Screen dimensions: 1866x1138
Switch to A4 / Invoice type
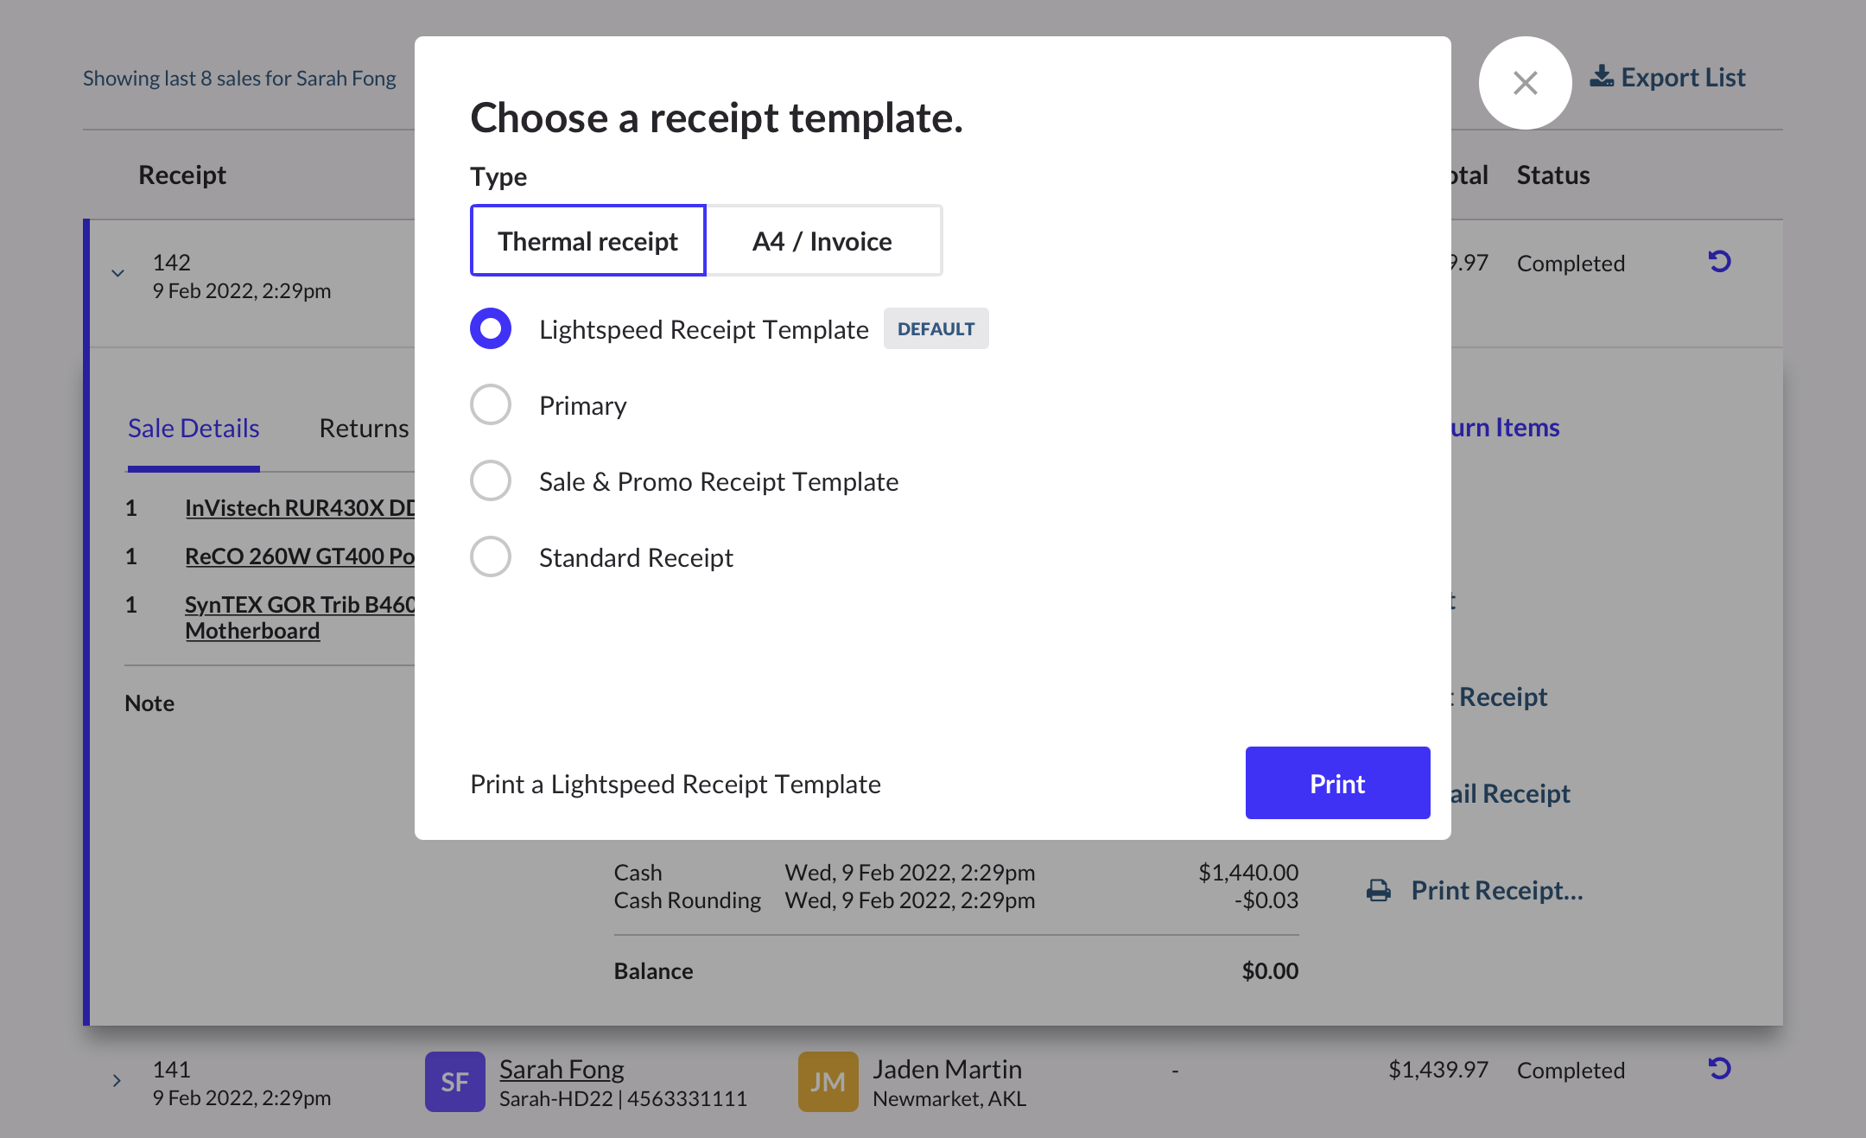click(822, 241)
